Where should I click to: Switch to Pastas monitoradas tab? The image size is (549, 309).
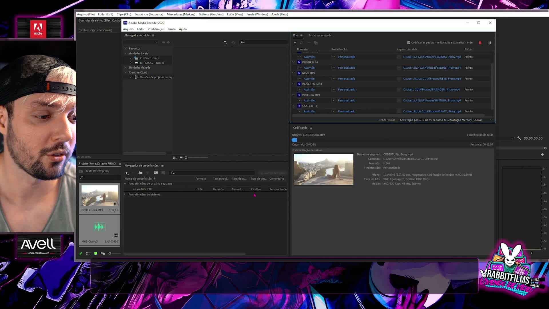(x=320, y=35)
